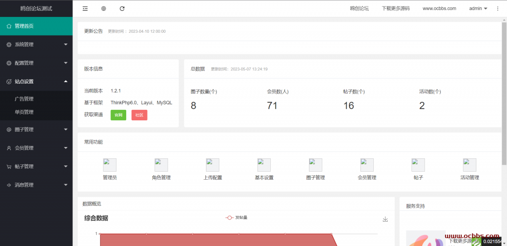This screenshot has width=507, height=246.
Task: Open the 帖子 shortcut icon
Action: [x=418, y=165]
